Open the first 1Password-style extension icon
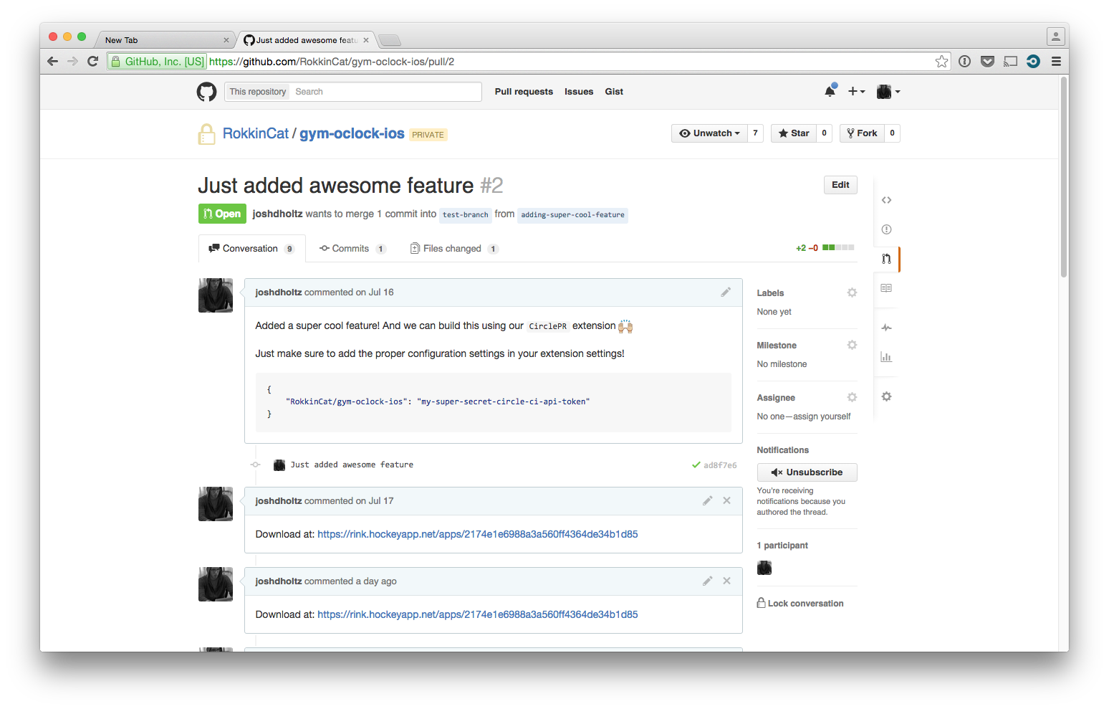 pos(964,62)
